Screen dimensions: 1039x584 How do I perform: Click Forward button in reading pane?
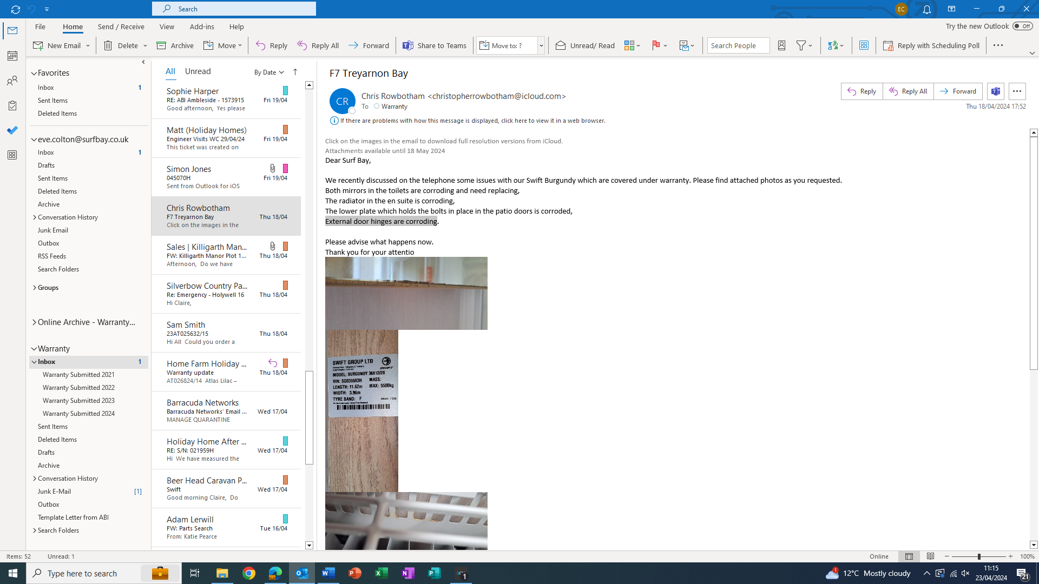tap(958, 91)
